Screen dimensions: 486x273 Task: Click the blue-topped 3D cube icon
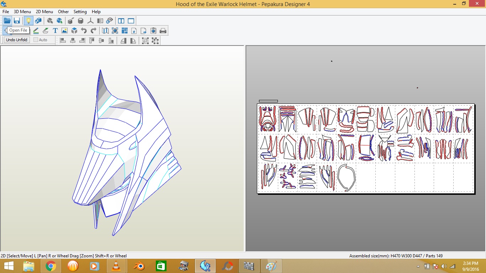tap(74, 31)
